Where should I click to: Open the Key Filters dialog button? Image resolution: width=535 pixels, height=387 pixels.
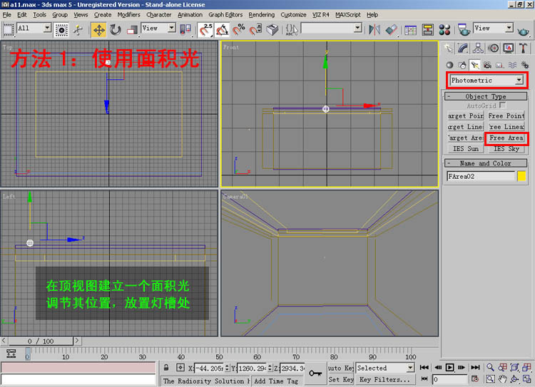click(x=384, y=380)
